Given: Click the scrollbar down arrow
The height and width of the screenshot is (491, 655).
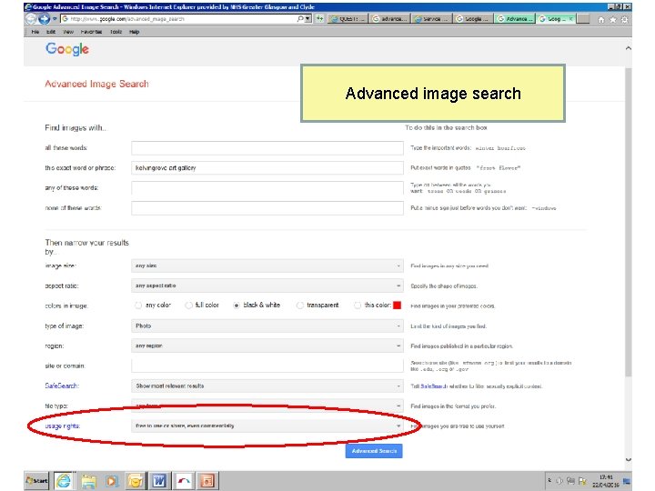Looking at the screenshot, I should pyautogui.click(x=629, y=459).
